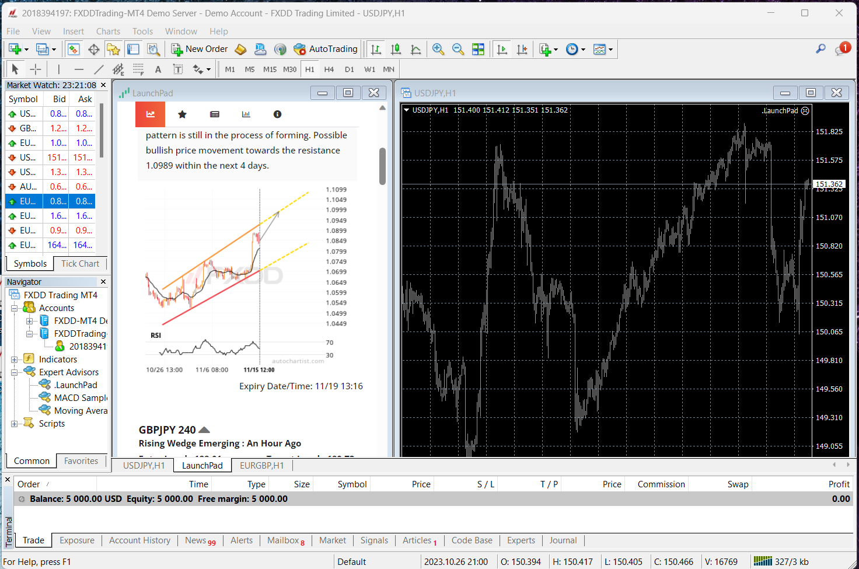This screenshot has width=859, height=569.
Task: Open the Strategy Tester magnifier icon
Action: (153, 50)
